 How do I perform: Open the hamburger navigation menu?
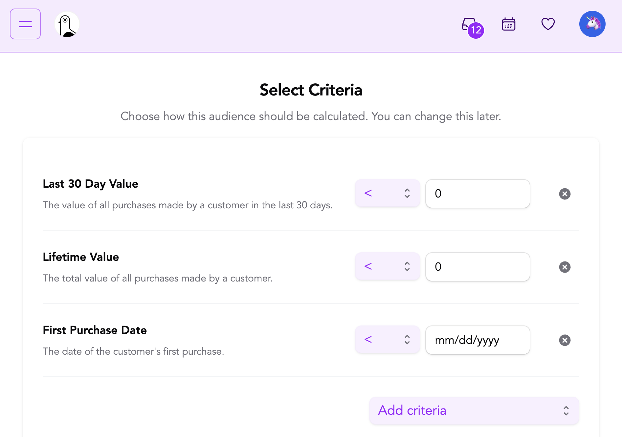pyautogui.click(x=25, y=24)
